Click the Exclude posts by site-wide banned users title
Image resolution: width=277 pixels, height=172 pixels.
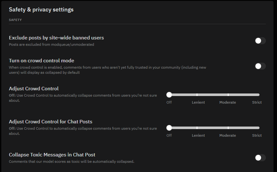56,38
